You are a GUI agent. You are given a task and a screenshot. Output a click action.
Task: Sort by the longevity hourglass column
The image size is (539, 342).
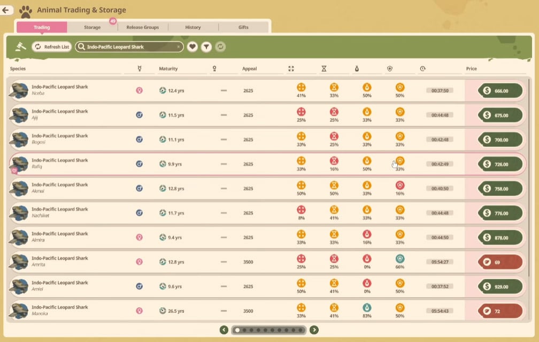(324, 69)
